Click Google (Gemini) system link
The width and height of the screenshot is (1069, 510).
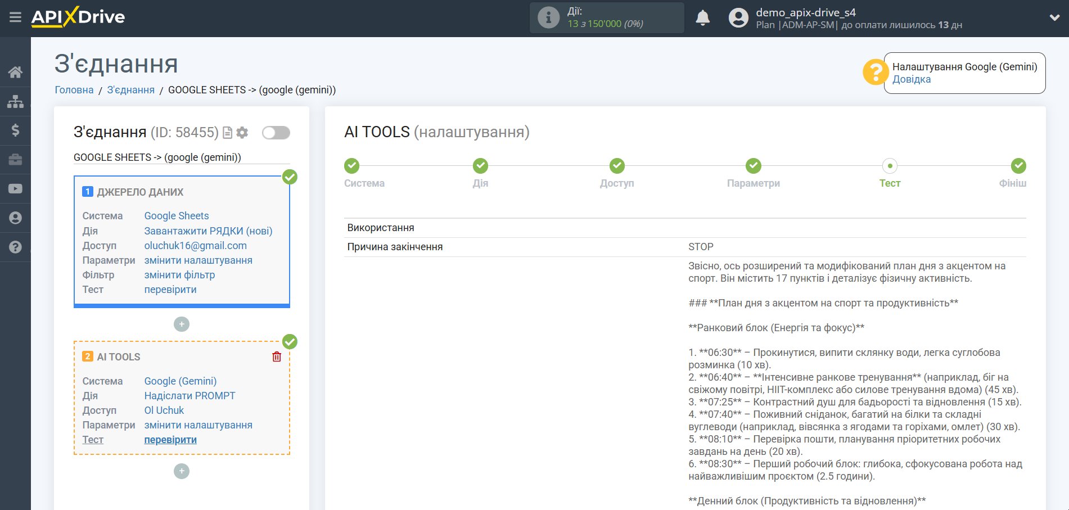point(181,381)
